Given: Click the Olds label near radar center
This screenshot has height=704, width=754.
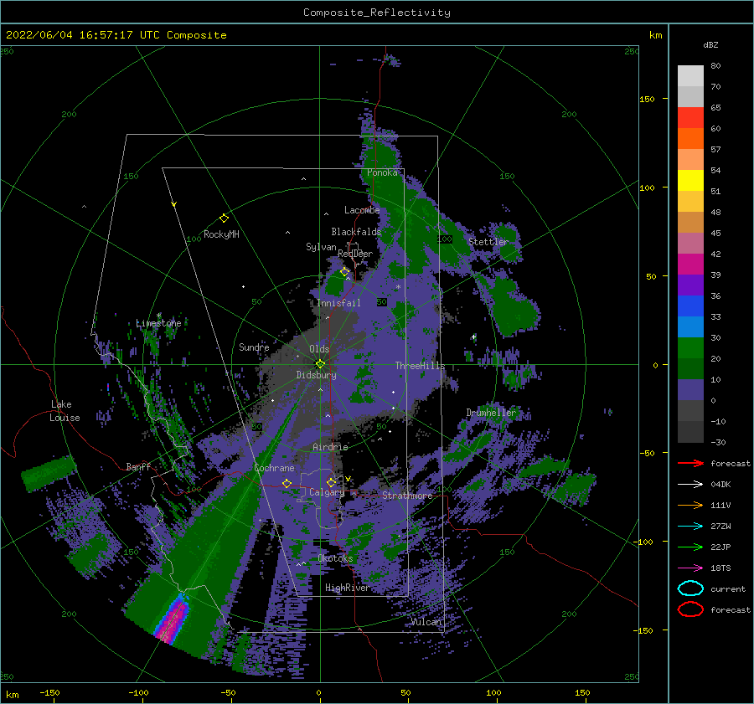Looking at the screenshot, I should (x=319, y=349).
